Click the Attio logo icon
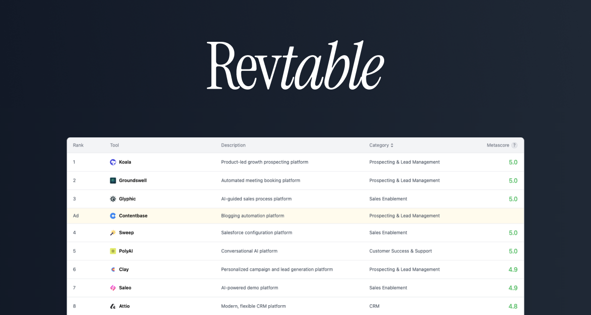Image resolution: width=591 pixels, height=315 pixels. click(112, 306)
